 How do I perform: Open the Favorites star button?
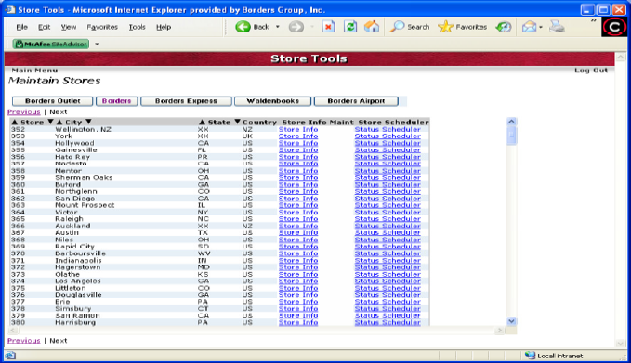463,27
